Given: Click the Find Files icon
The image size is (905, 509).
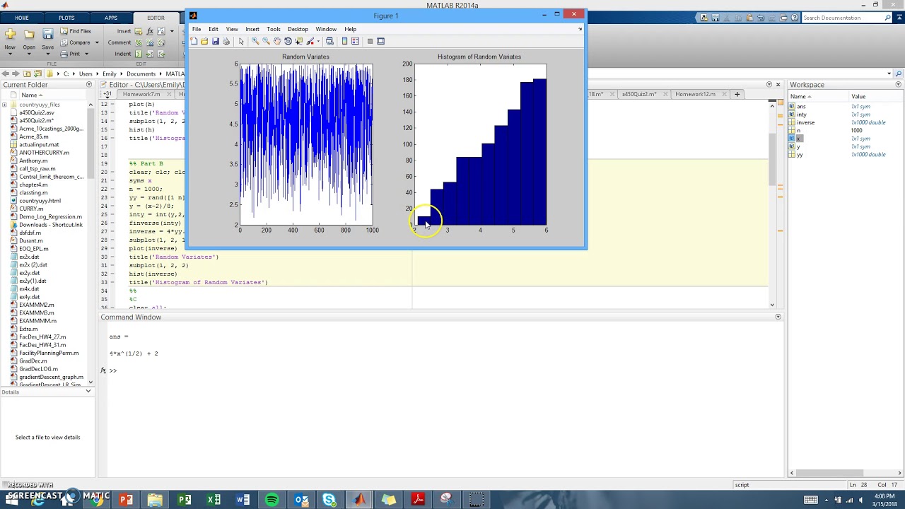Looking at the screenshot, I should coord(64,31).
